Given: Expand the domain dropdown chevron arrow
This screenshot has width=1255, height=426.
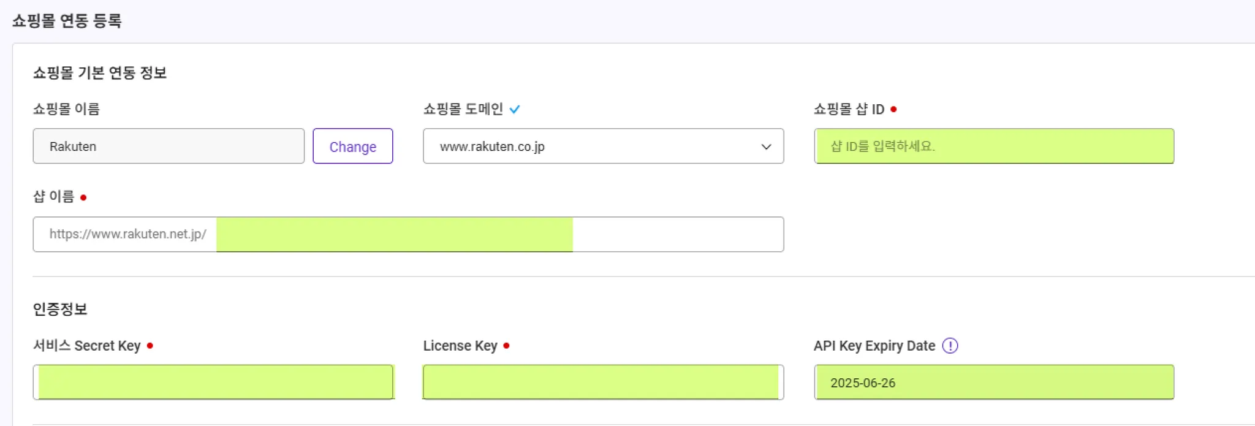Looking at the screenshot, I should pos(766,146).
